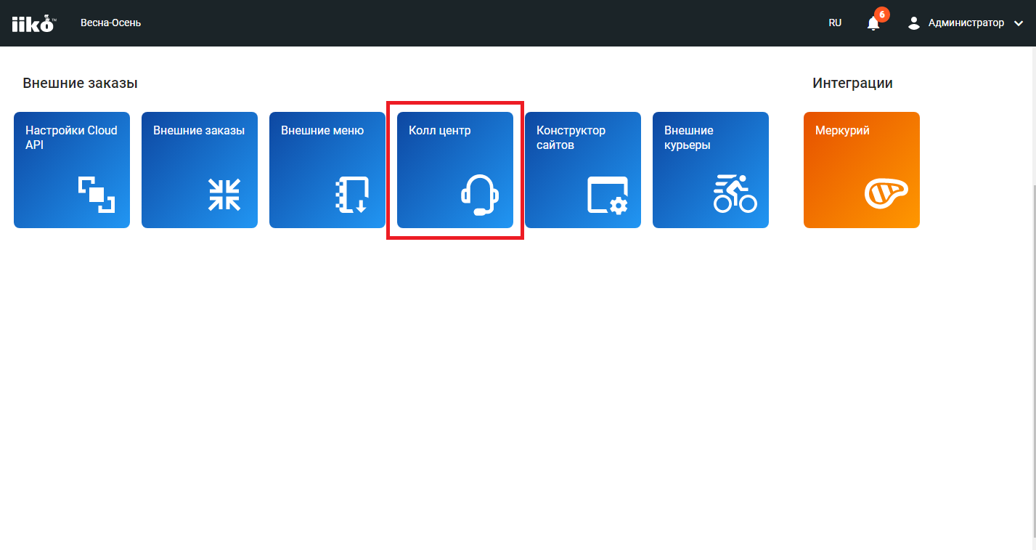Screen dimensions: 1036x550
Task: Expand the Администратор account dropdown arrow
Action: 1018,23
